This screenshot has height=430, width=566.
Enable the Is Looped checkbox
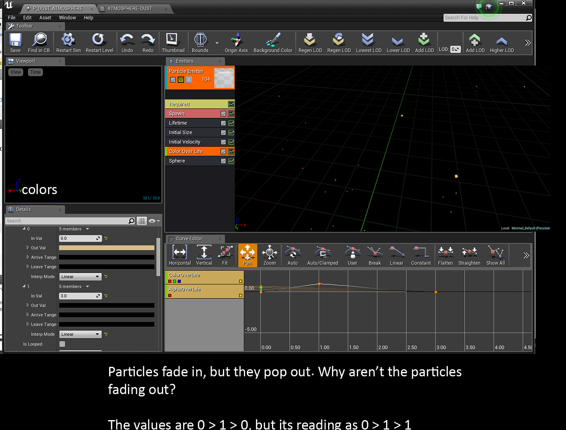[x=62, y=344]
